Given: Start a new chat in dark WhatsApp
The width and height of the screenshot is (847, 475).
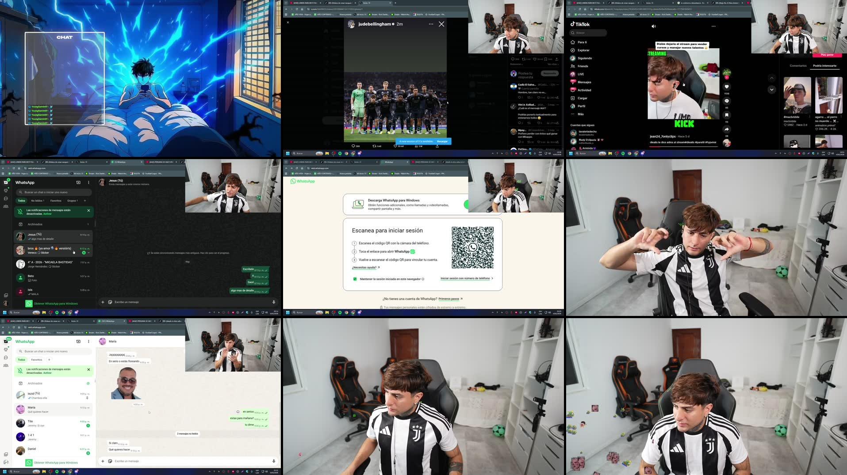Looking at the screenshot, I should (x=78, y=182).
